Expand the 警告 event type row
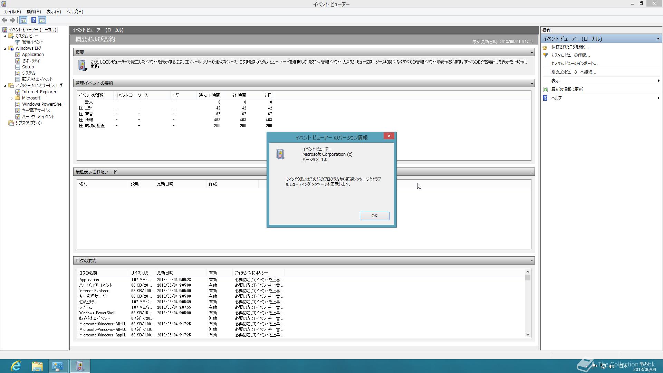Image resolution: width=663 pixels, height=373 pixels. coord(81,114)
